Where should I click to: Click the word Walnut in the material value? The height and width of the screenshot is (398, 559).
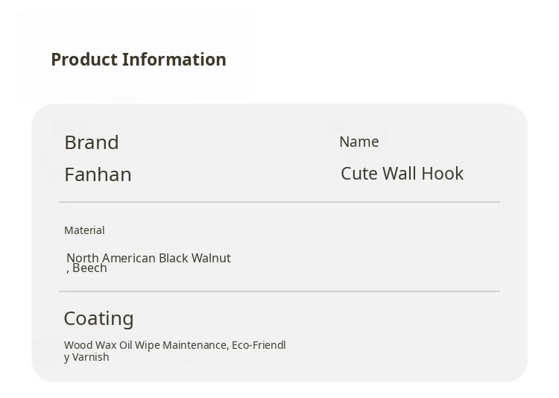coord(211,258)
